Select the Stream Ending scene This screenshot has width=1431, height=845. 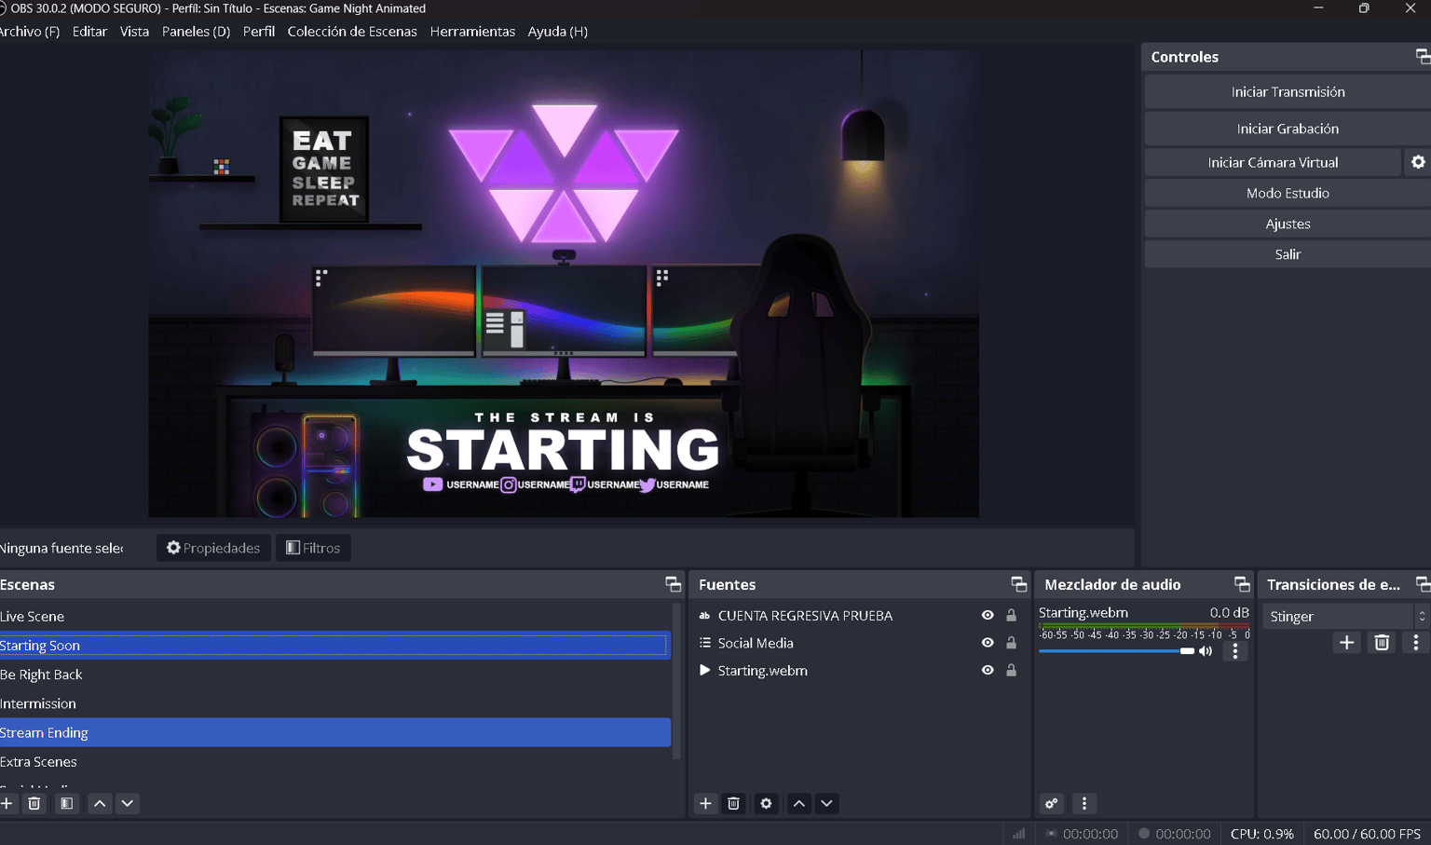pos(334,732)
